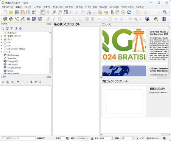Select SpatiaLite in the browser tree
This screenshot has width=171, height=141.
tap(12, 58)
